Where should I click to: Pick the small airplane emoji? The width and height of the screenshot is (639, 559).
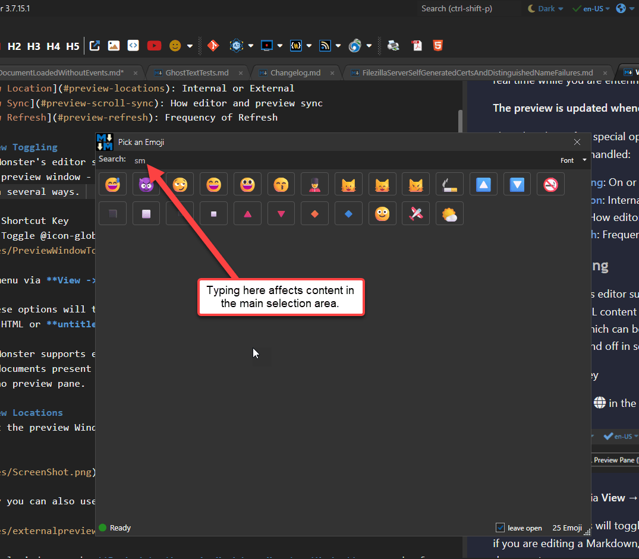tap(415, 214)
